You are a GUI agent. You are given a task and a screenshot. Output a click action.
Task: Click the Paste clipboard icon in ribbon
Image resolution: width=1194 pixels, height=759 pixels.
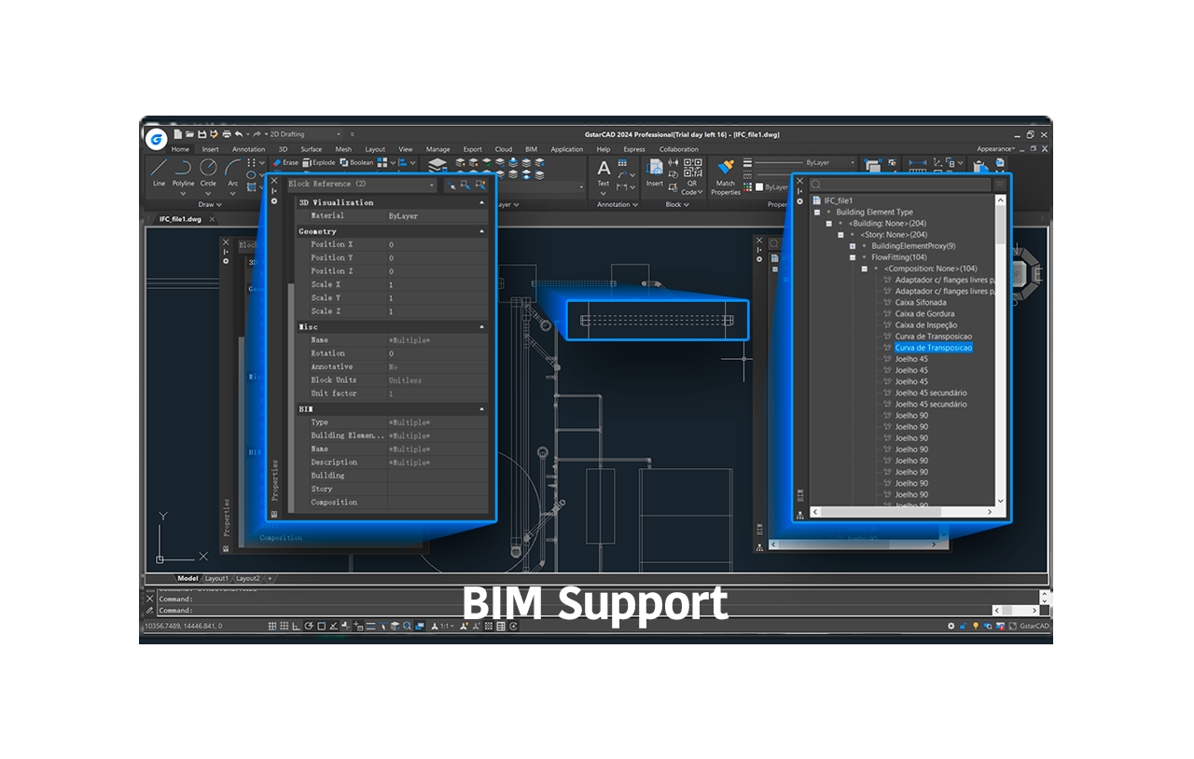(x=980, y=166)
